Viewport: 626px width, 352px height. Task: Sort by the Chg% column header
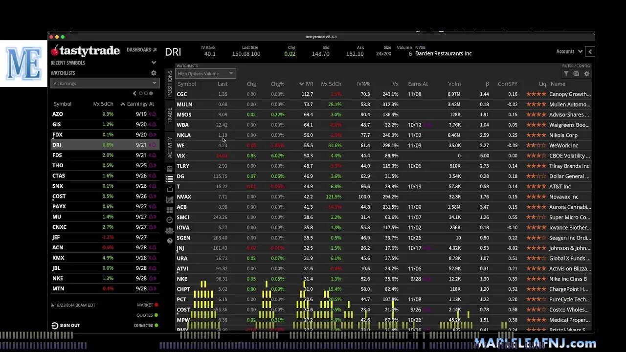tap(277, 84)
